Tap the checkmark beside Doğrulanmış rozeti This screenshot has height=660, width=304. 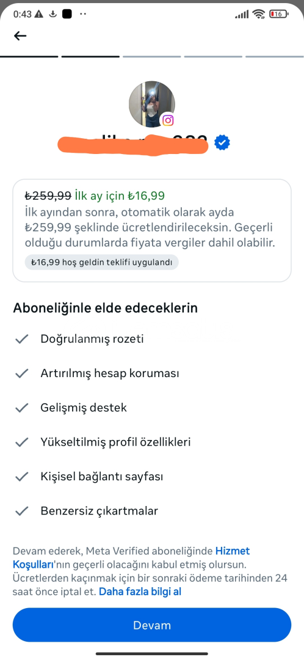click(x=21, y=339)
